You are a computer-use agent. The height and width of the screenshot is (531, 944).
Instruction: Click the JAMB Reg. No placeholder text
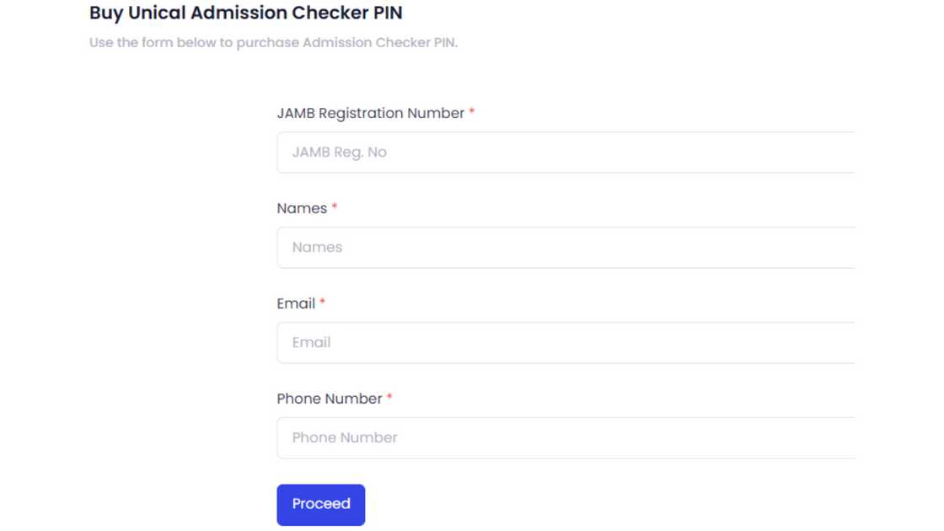[340, 153]
